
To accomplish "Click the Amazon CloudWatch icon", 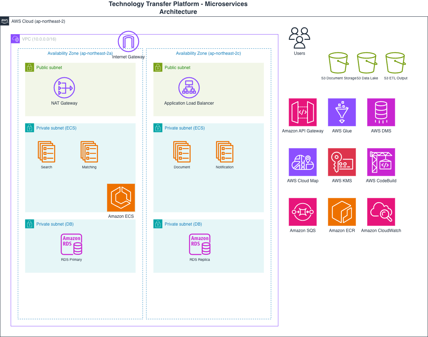I will click(381, 212).
